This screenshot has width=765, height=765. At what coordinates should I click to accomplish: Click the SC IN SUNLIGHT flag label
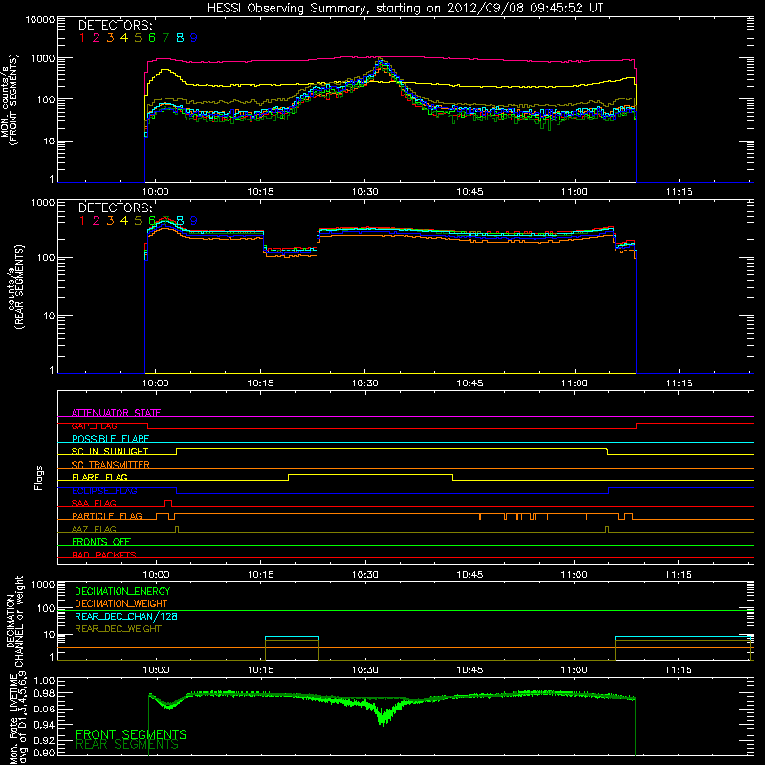[110, 451]
